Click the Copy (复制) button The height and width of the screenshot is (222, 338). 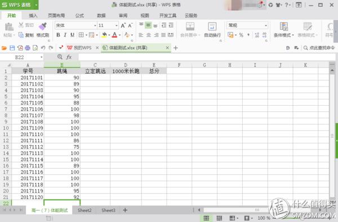tap(26, 35)
